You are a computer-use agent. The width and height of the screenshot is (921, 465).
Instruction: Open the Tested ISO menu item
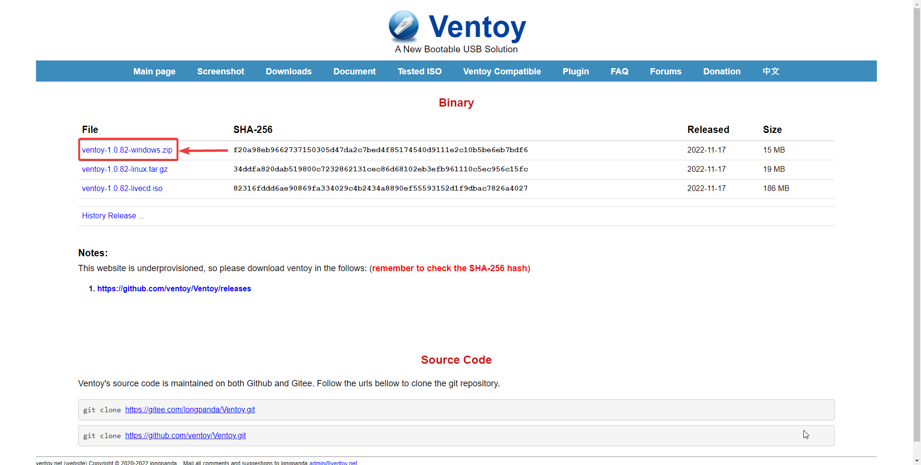coord(420,72)
